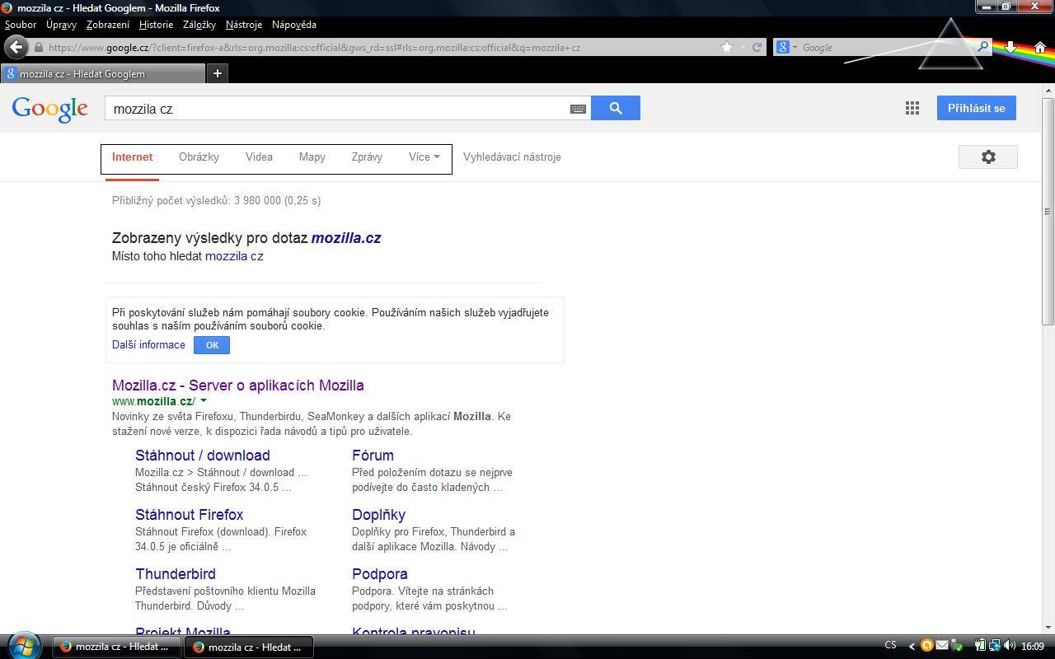The height and width of the screenshot is (659, 1055).
Task: Click the safely remove hardware tray icon
Action: point(955,646)
